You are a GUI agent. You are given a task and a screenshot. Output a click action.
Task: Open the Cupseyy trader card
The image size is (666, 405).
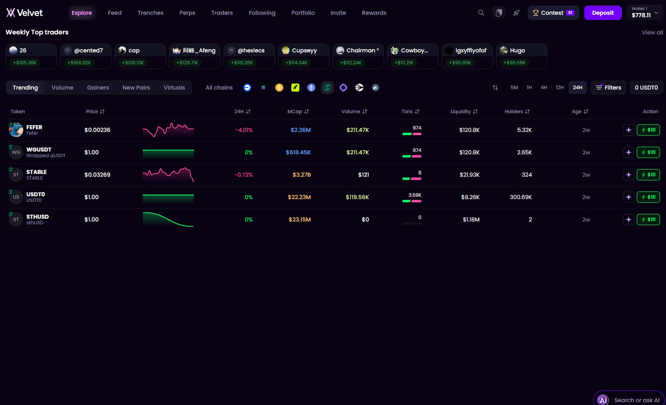pos(304,56)
